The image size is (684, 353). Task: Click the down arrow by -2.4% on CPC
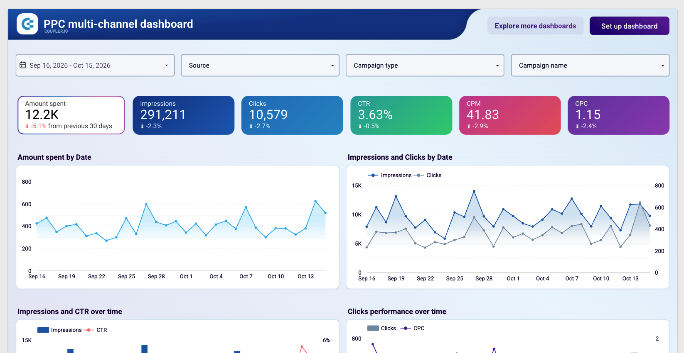pos(577,126)
